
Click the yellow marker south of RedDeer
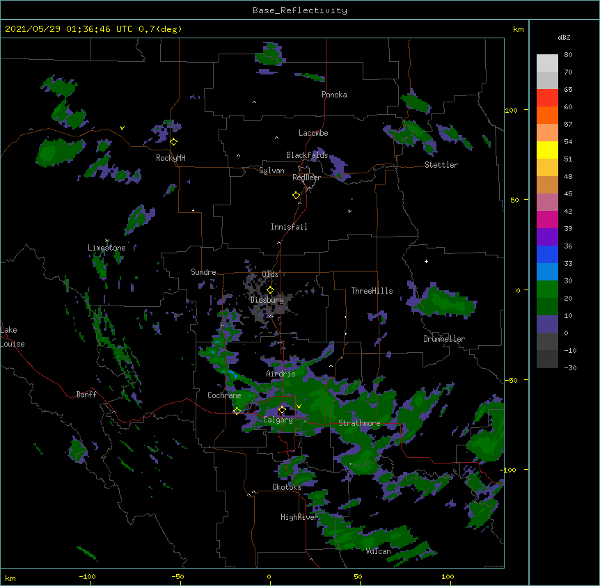[297, 196]
